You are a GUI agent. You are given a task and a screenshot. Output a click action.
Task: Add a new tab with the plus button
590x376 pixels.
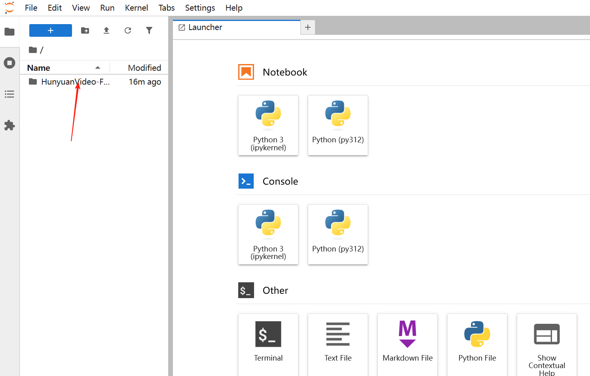coord(308,27)
